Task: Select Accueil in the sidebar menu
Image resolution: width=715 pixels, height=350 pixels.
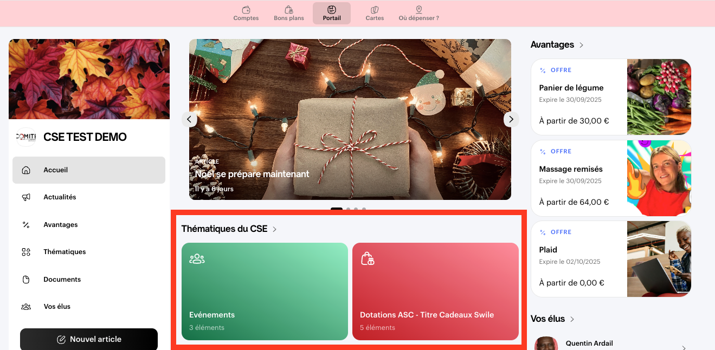Action: [89, 170]
